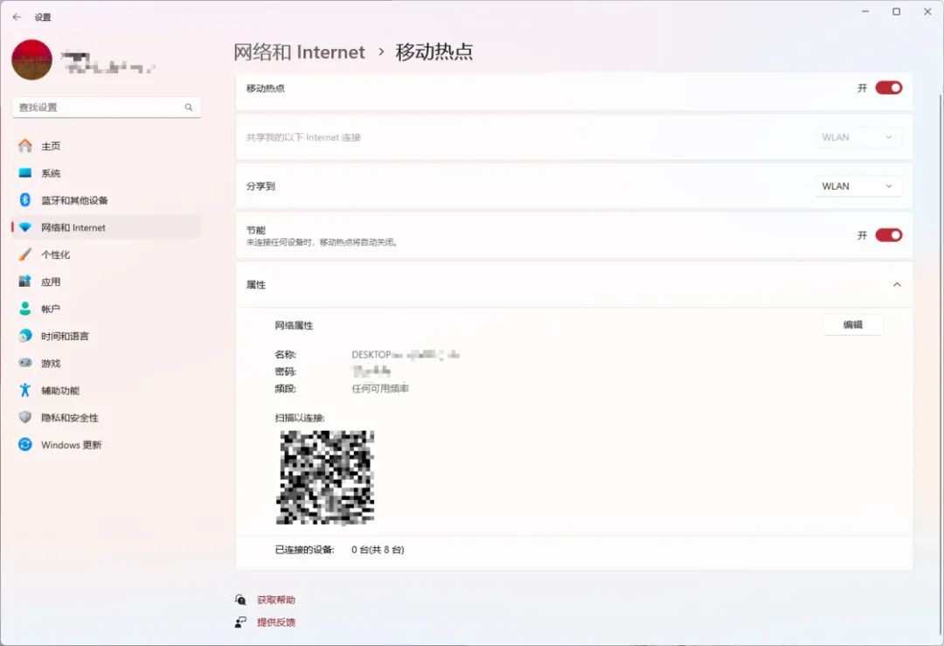Click the 辅助功能 accessibility icon
Screen dimensions: 944x646
(x=24, y=390)
